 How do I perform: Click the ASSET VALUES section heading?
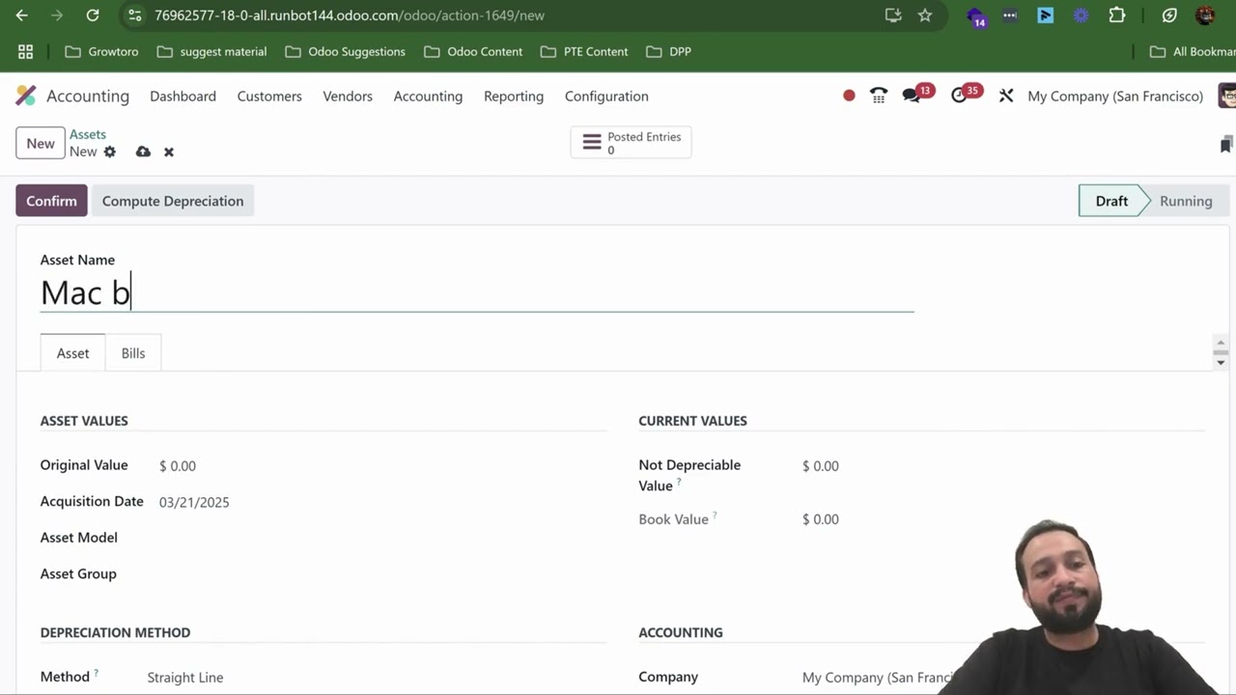(84, 421)
